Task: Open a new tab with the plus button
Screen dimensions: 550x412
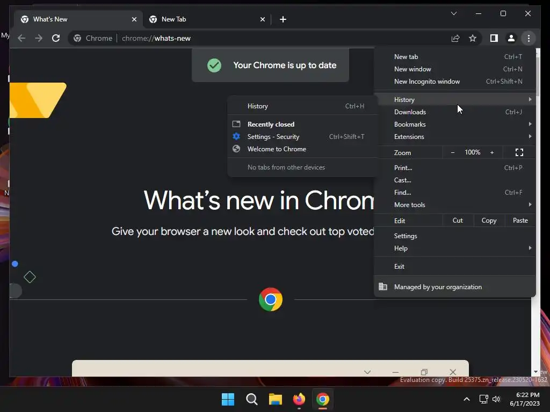Action: click(283, 19)
